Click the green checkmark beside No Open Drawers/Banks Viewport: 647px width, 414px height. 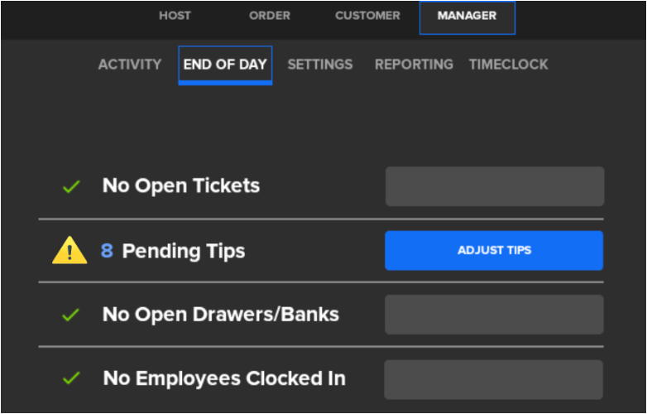click(x=71, y=315)
